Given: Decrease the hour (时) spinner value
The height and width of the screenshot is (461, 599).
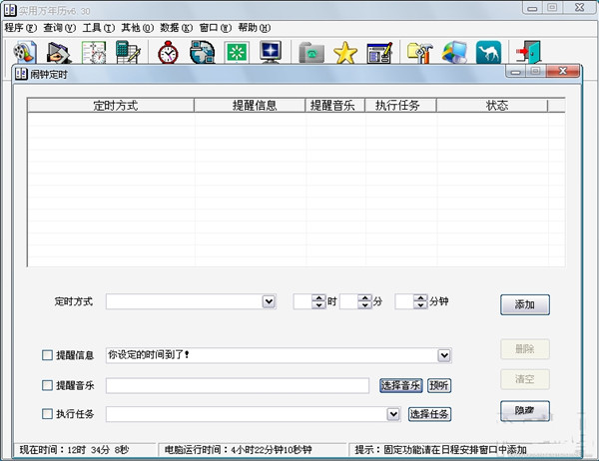Looking at the screenshot, I should point(318,305).
